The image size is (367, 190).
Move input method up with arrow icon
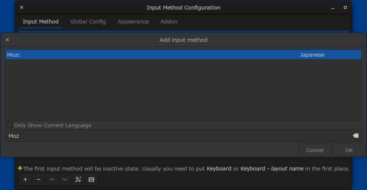click(52, 179)
